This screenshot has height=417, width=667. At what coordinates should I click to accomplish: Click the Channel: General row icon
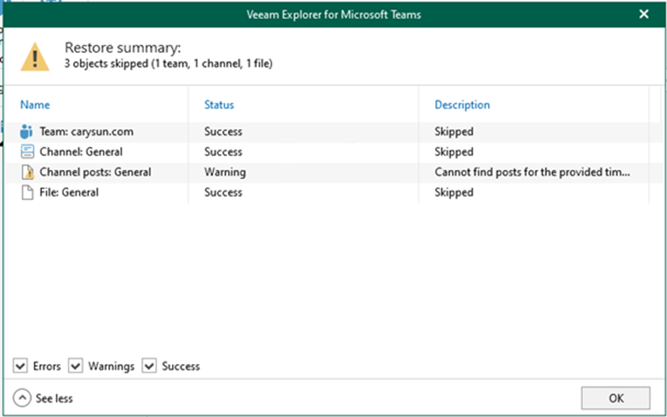coord(26,152)
